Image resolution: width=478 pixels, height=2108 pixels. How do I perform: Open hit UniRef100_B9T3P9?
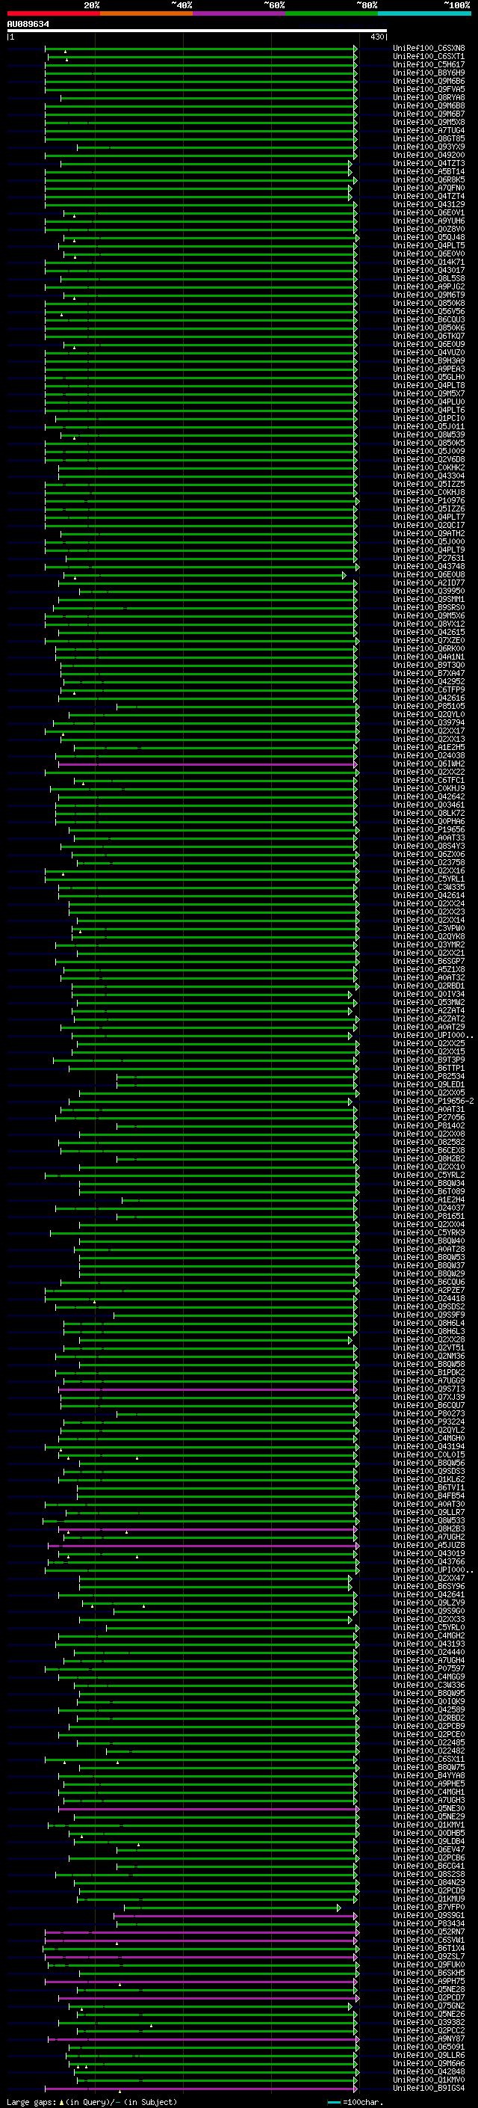pos(428,1060)
